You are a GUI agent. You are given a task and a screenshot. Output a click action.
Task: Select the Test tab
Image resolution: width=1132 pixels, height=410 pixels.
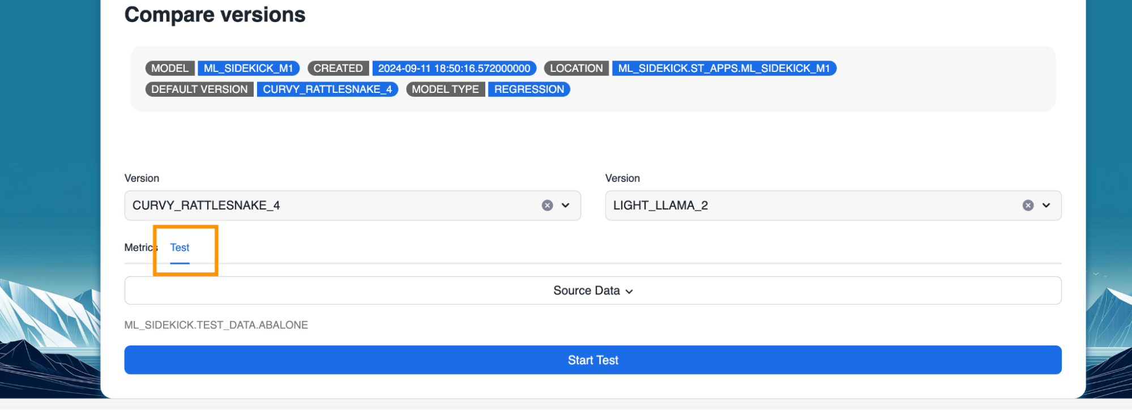pos(180,247)
